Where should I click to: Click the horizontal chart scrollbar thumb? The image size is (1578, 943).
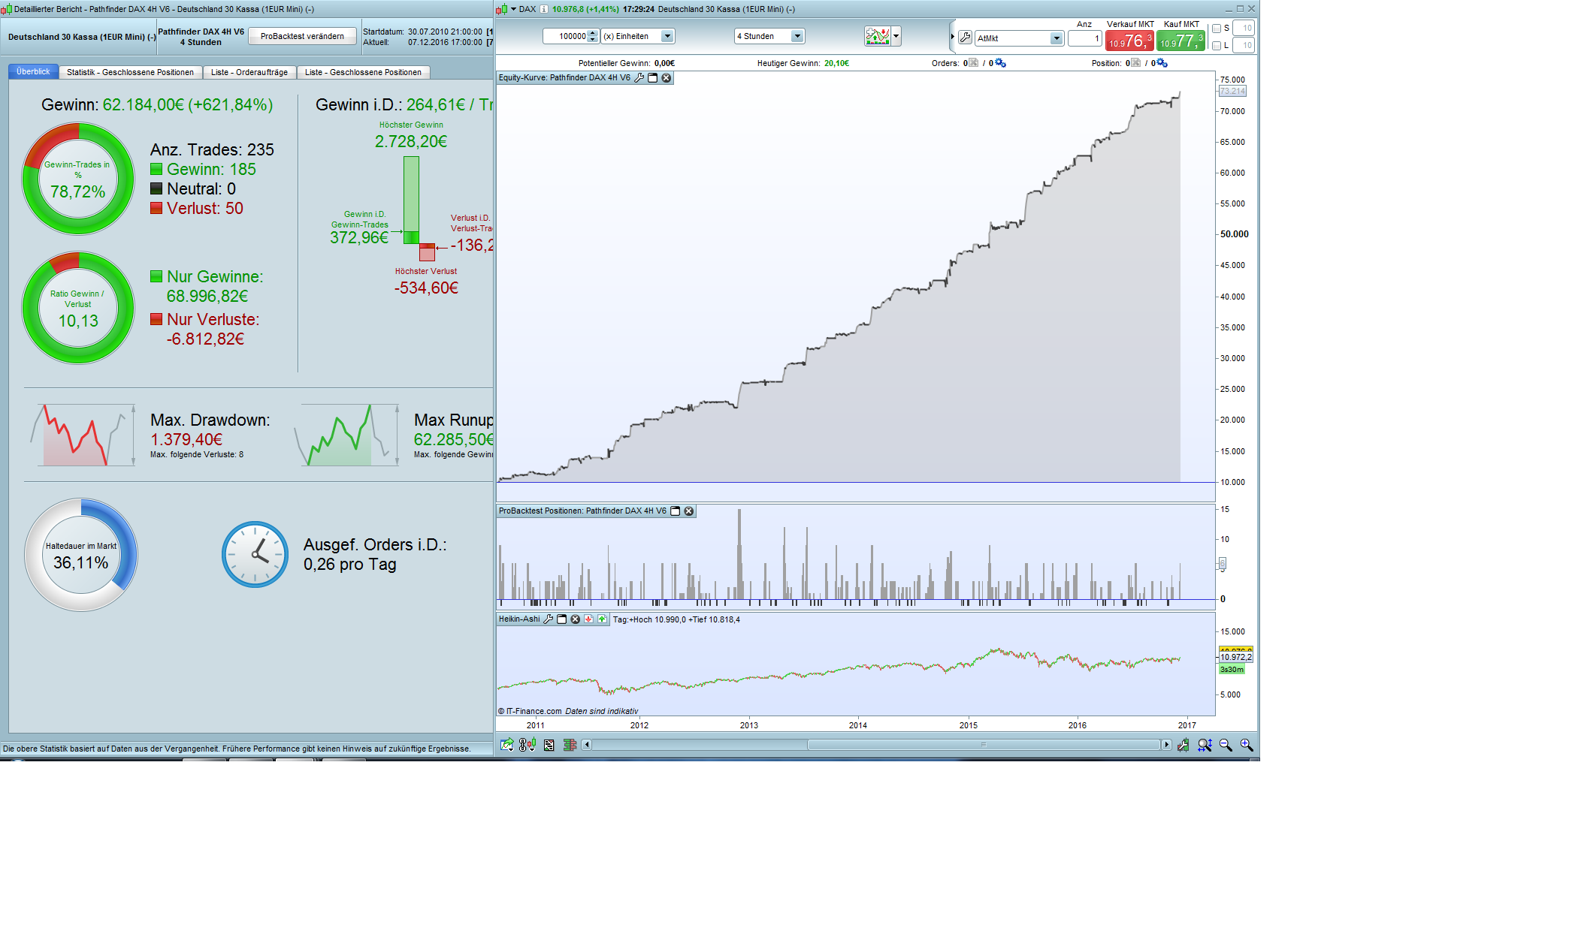(983, 745)
